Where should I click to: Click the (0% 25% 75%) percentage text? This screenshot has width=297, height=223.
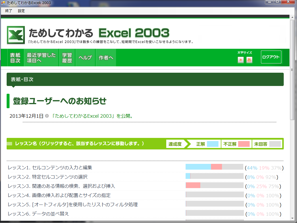coord(263,186)
